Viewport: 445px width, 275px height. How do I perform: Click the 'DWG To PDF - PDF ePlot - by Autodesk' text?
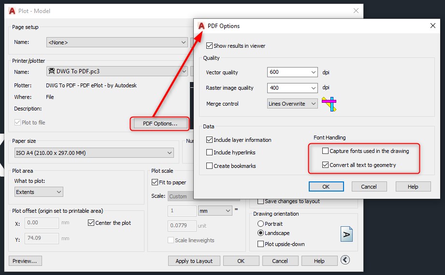pos(91,85)
